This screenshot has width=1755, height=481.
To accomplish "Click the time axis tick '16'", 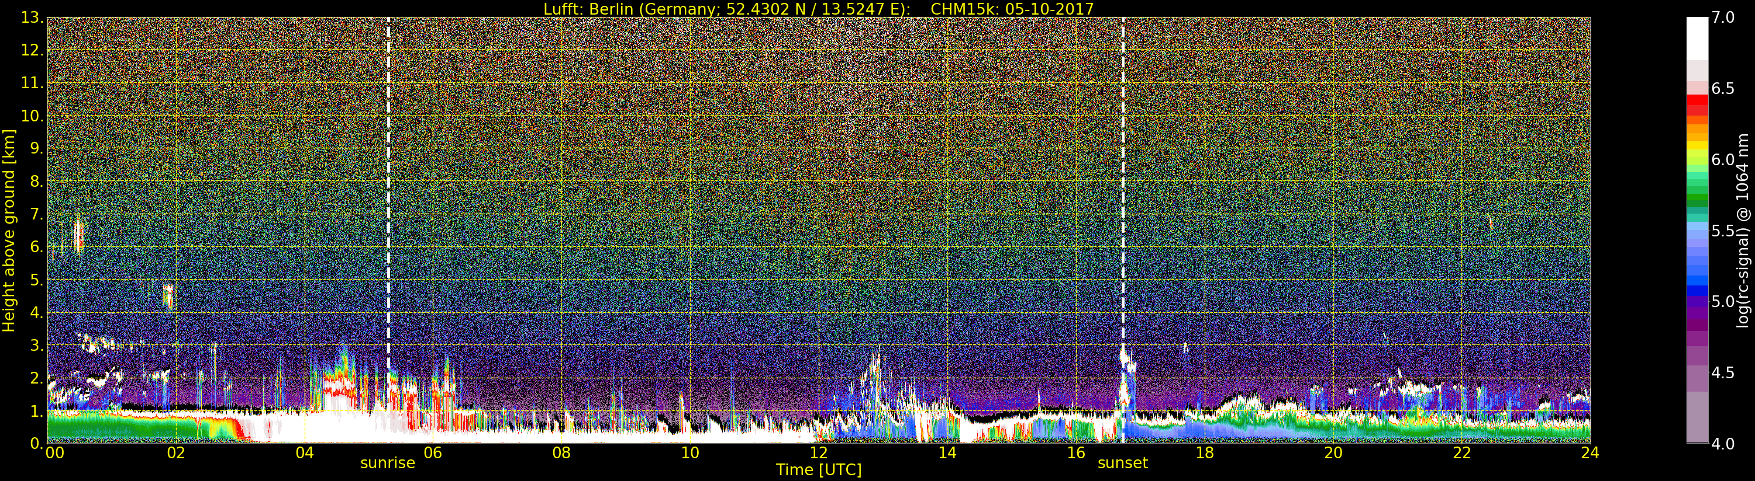I will pyautogui.click(x=1076, y=452).
